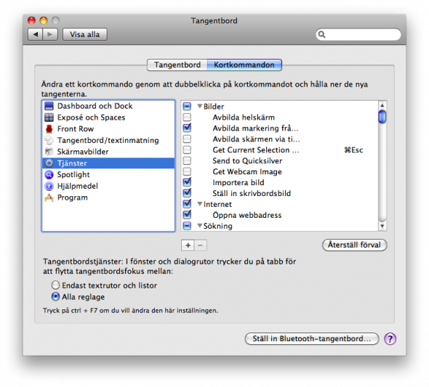429x387 pixels.
Task: Open the Front Row category icon
Action: 49,129
